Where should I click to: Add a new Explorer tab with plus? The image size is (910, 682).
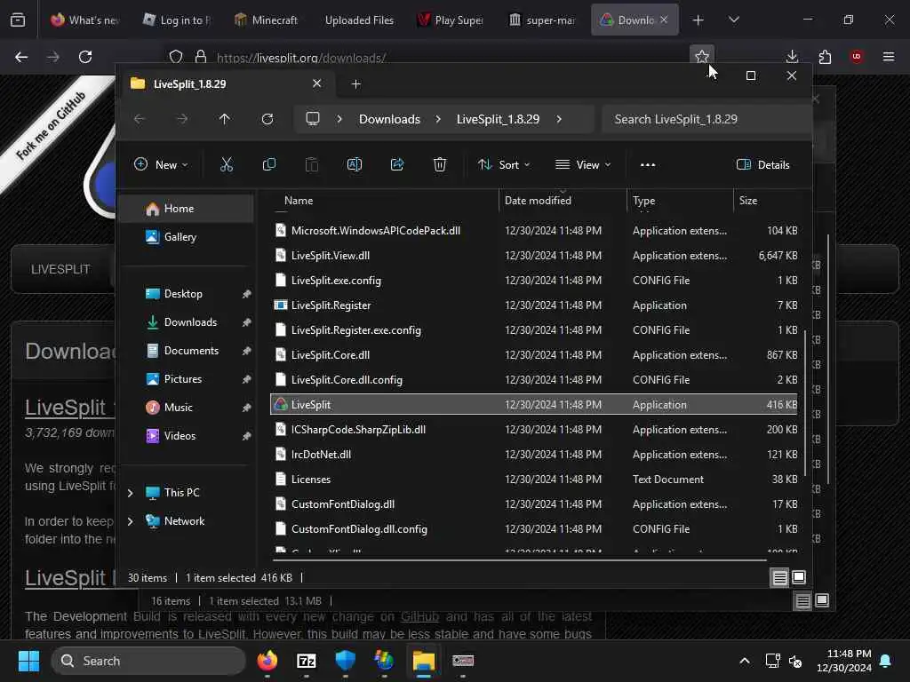355,84
